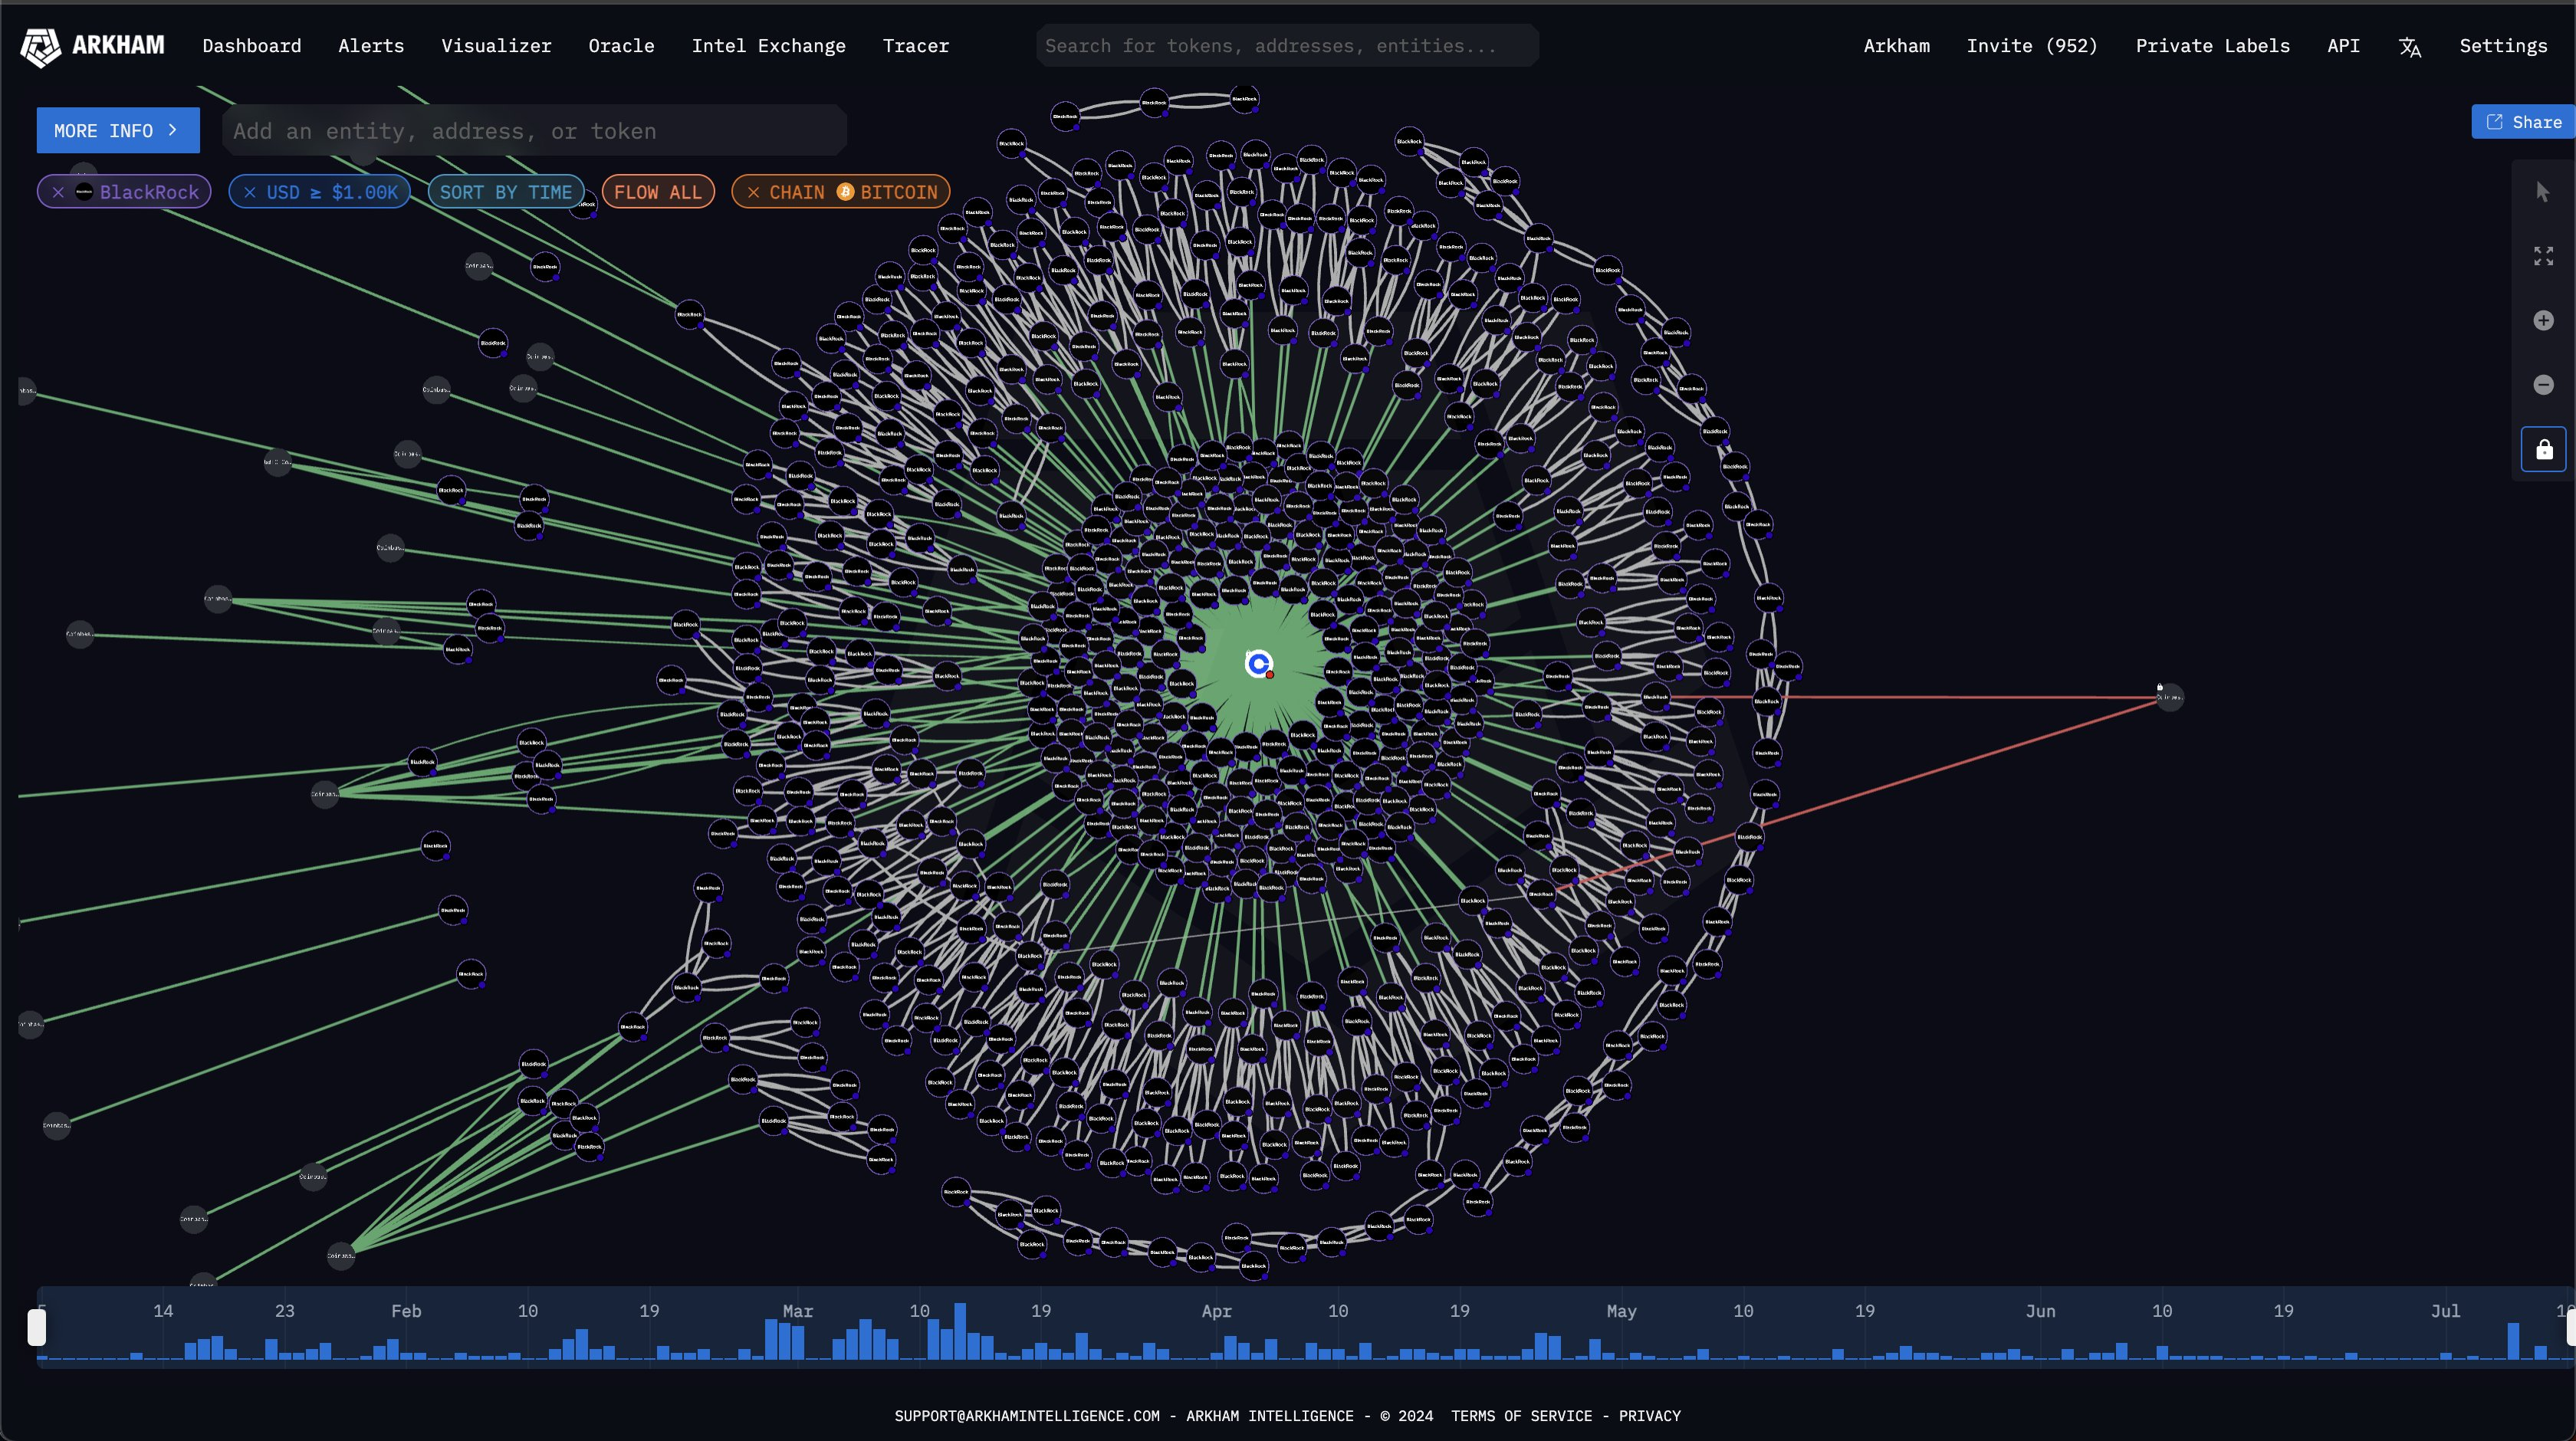Zoom out with the minus icon
This screenshot has width=2576, height=1441.
(2543, 385)
